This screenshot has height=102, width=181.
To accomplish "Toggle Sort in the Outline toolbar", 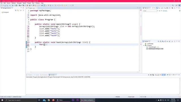I will tap(161, 41).
